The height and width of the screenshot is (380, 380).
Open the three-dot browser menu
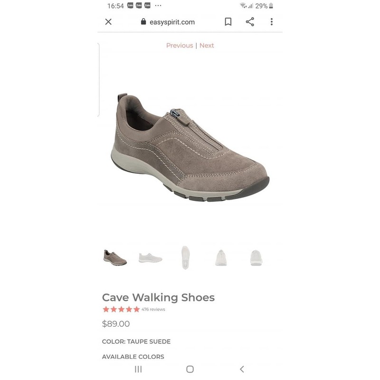(x=272, y=22)
